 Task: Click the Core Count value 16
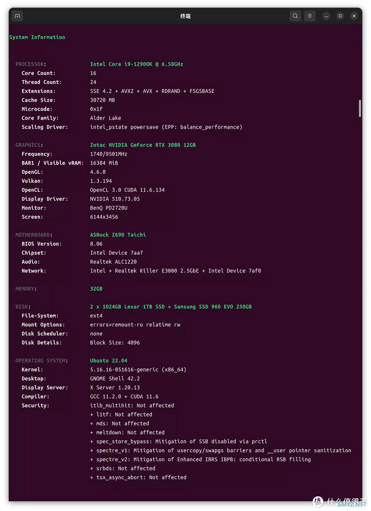coord(93,73)
